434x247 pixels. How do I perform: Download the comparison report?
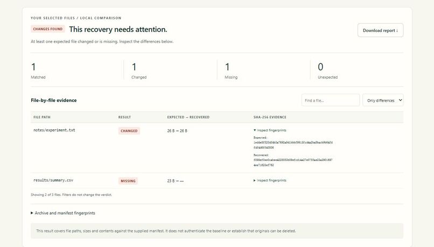tap(380, 30)
